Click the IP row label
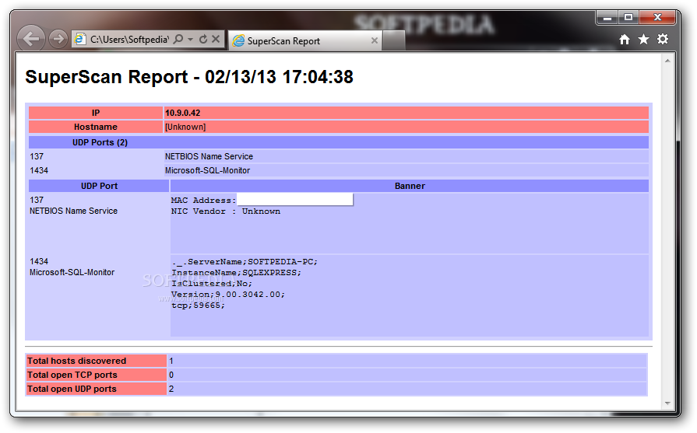Screen dimensions: 697x433 [x=96, y=113]
